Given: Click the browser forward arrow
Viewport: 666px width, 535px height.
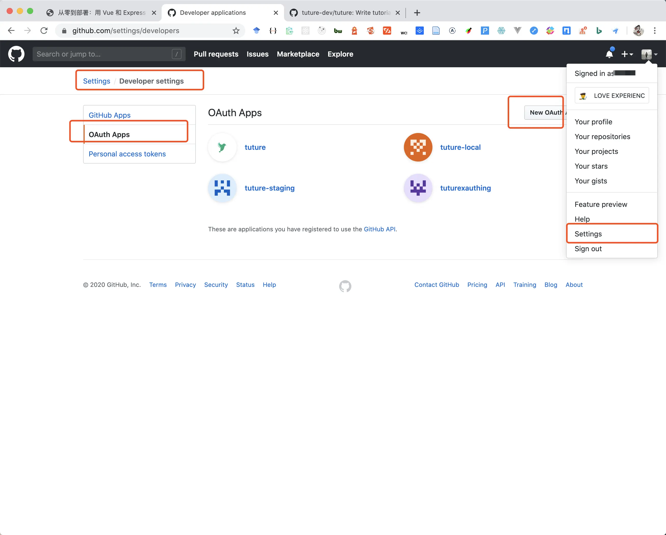Looking at the screenshot, I should (28, 31).
